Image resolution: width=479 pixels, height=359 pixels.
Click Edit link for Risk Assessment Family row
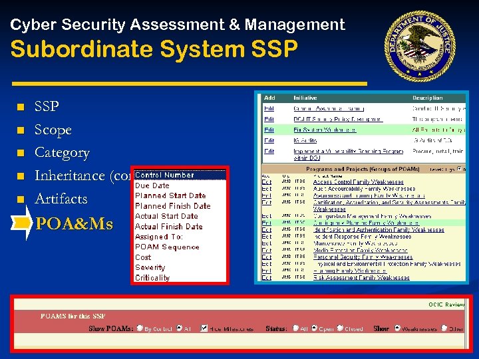click(266, 277)
